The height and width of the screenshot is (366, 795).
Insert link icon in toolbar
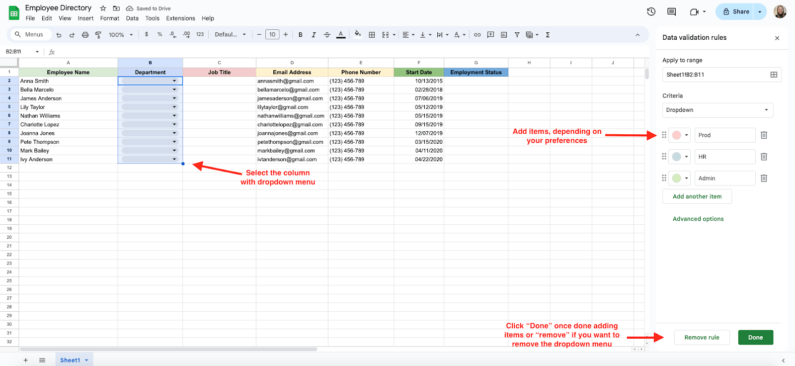point(477,35)
